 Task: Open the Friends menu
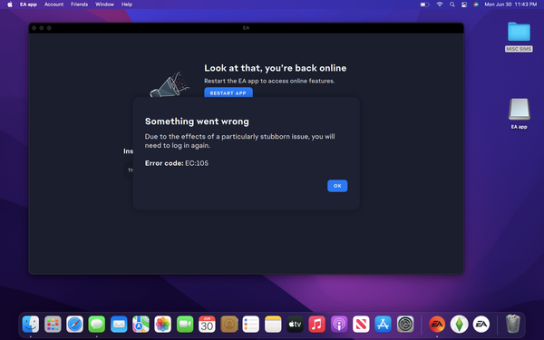pos(79,5)
